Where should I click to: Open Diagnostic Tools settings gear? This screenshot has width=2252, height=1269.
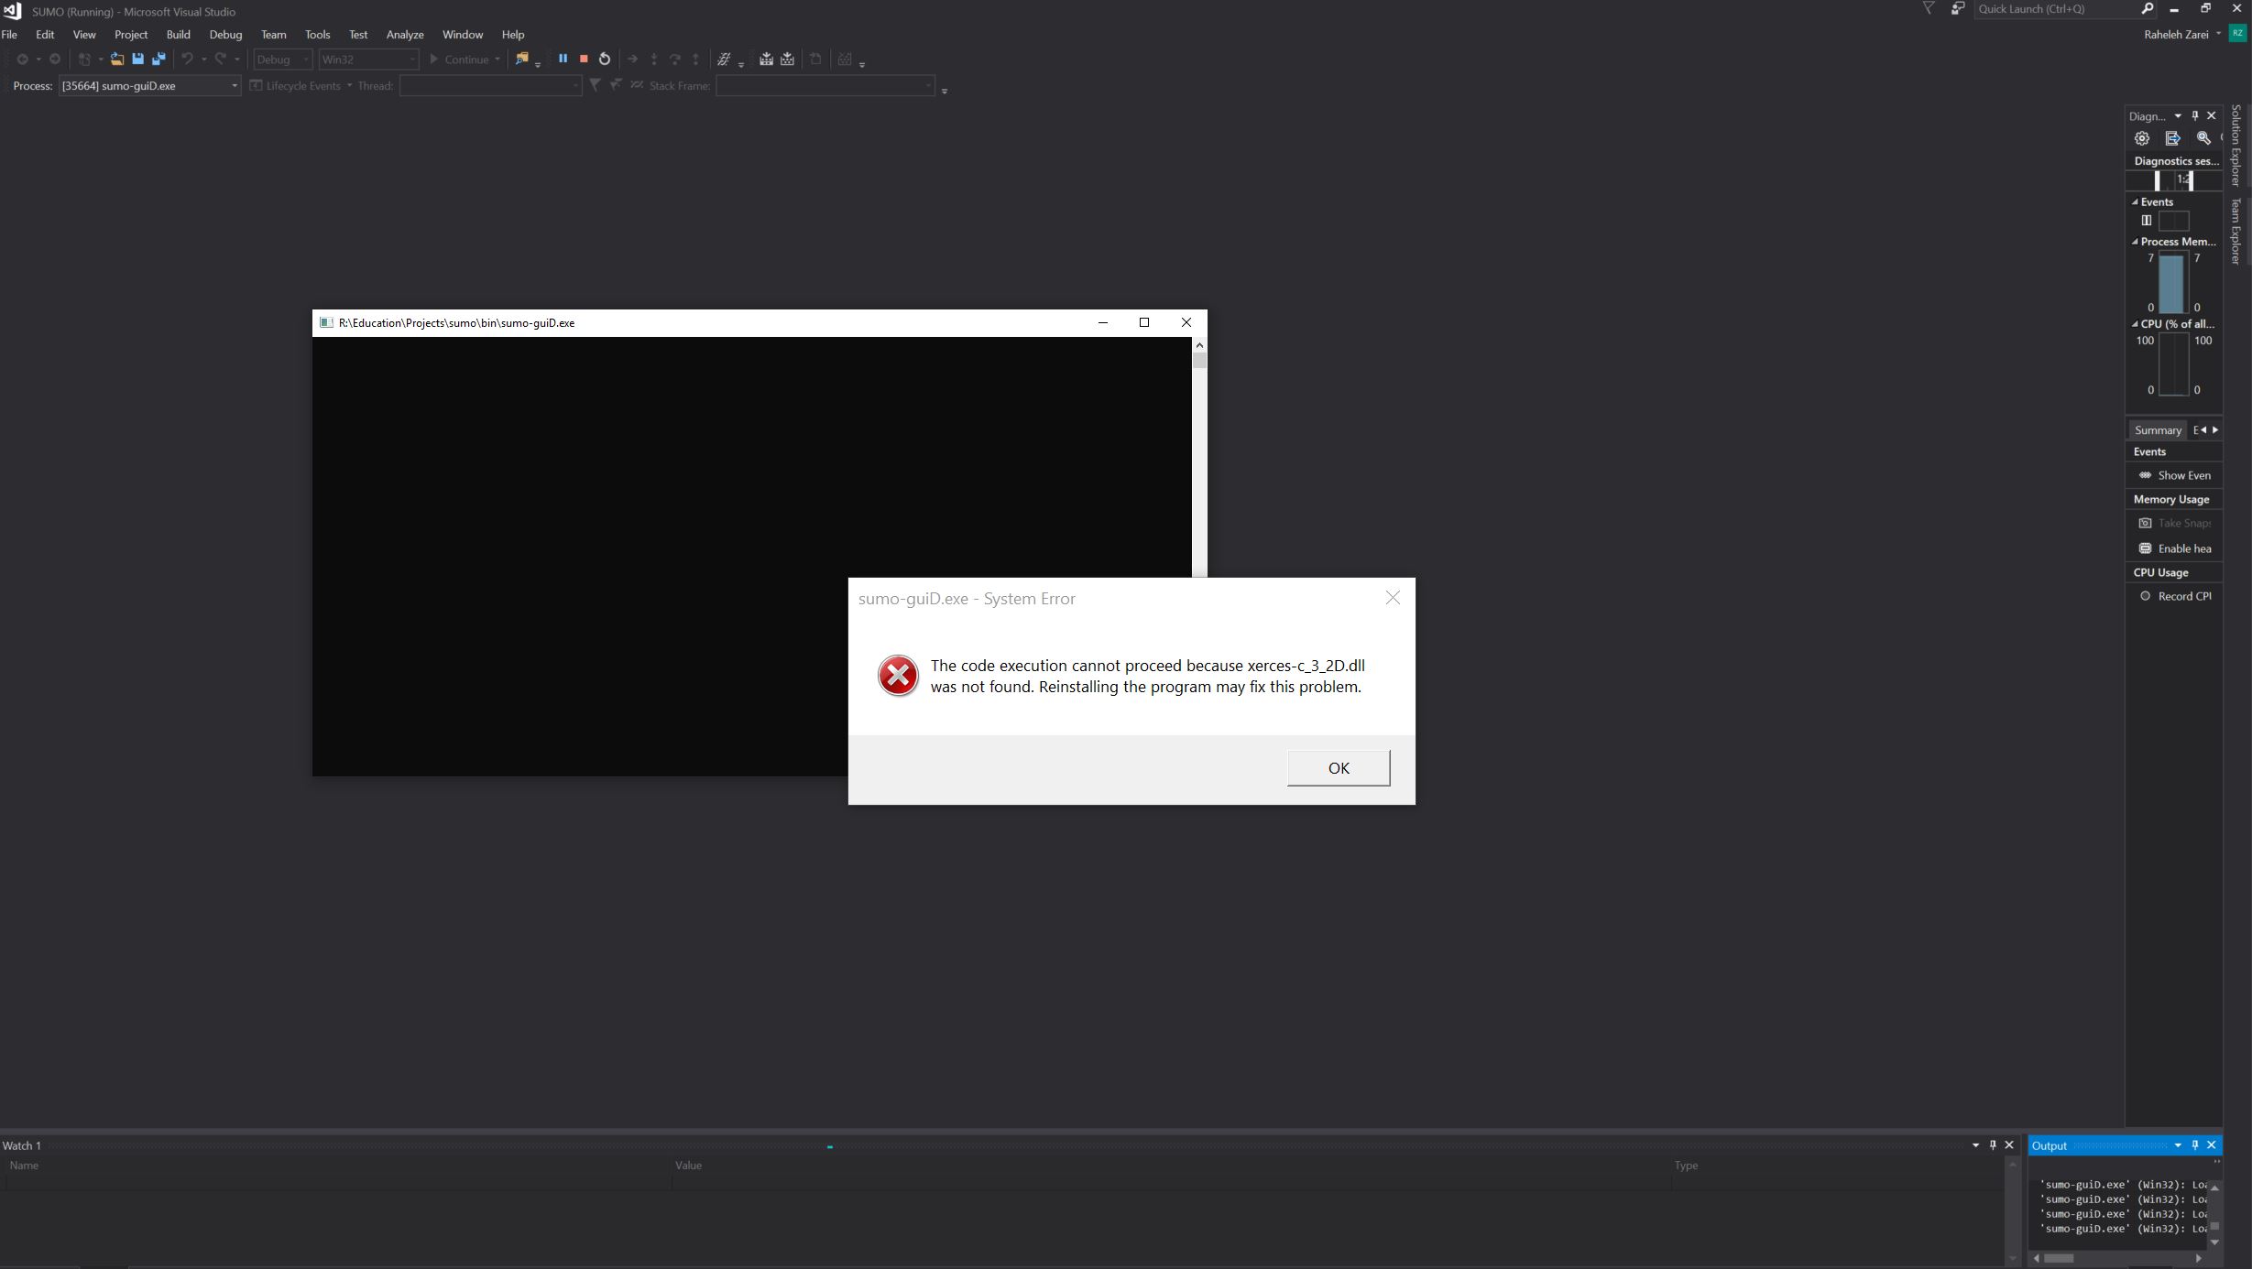(2141, 138)
